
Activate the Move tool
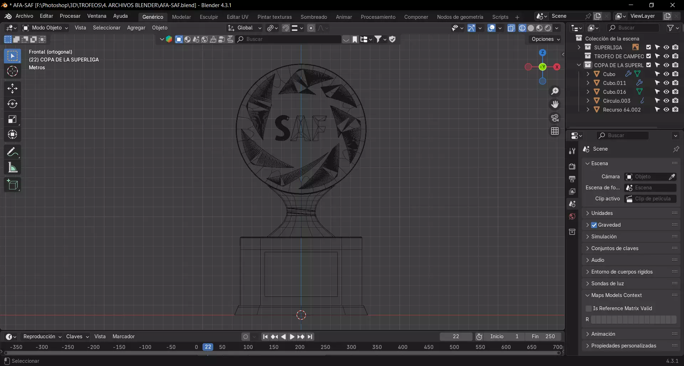pos(12,88)
